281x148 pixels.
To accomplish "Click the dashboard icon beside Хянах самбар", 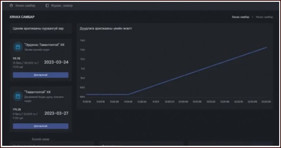I will click(x=11, y=5).
